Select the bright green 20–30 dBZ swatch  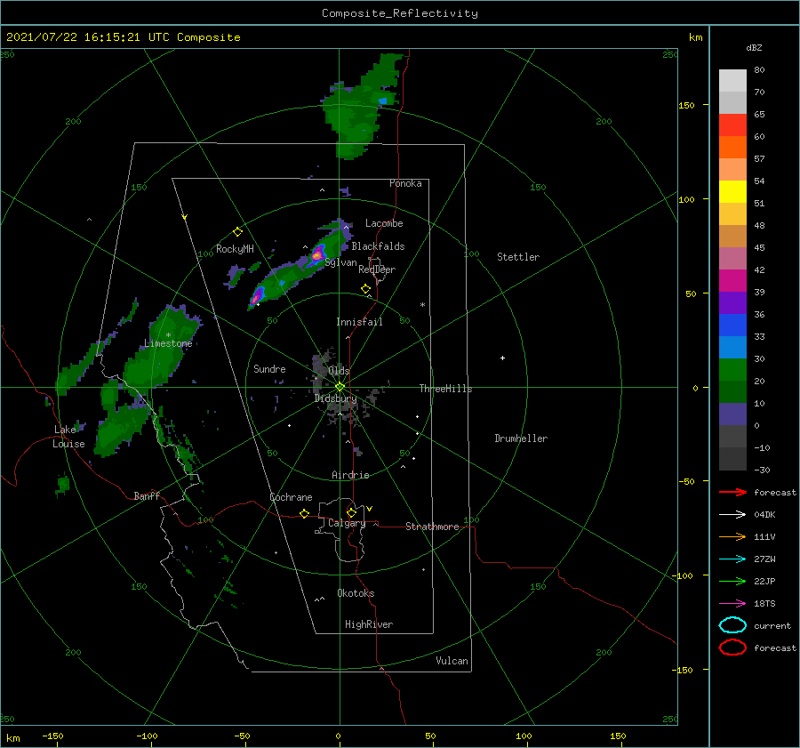(732, 369)
